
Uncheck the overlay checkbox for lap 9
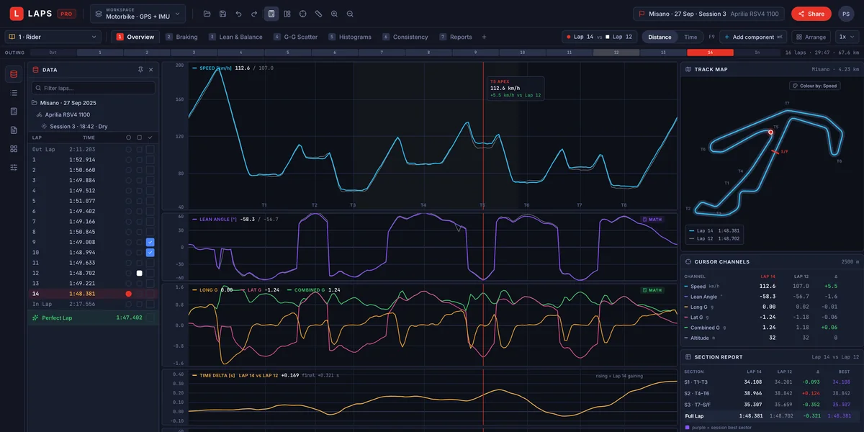point(150,243)
